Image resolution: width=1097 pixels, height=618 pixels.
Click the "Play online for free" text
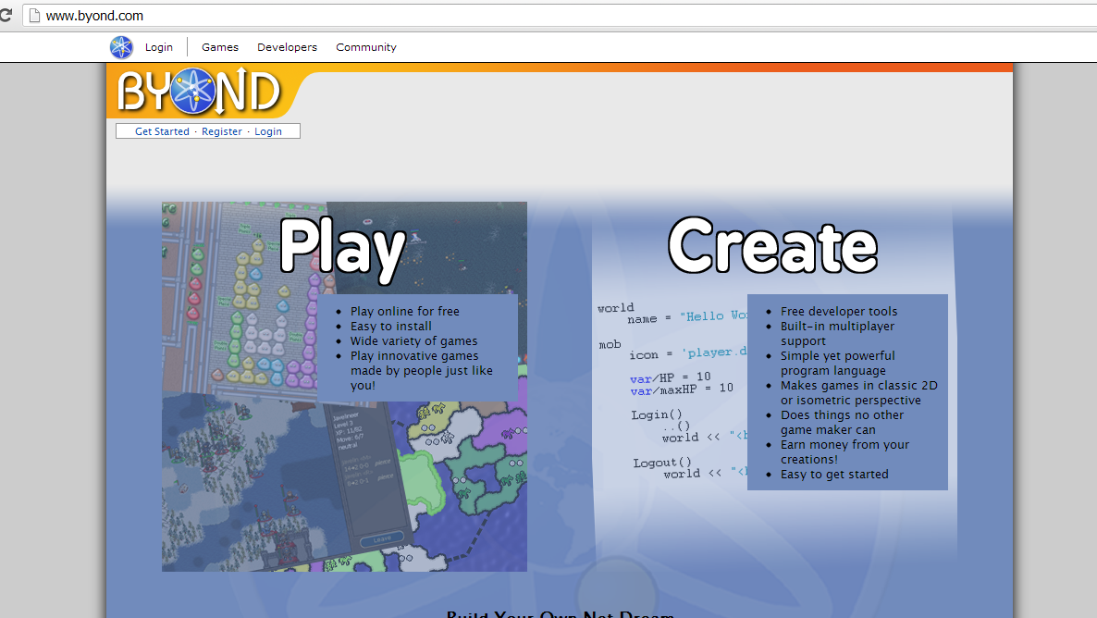(x=405, y=312)
